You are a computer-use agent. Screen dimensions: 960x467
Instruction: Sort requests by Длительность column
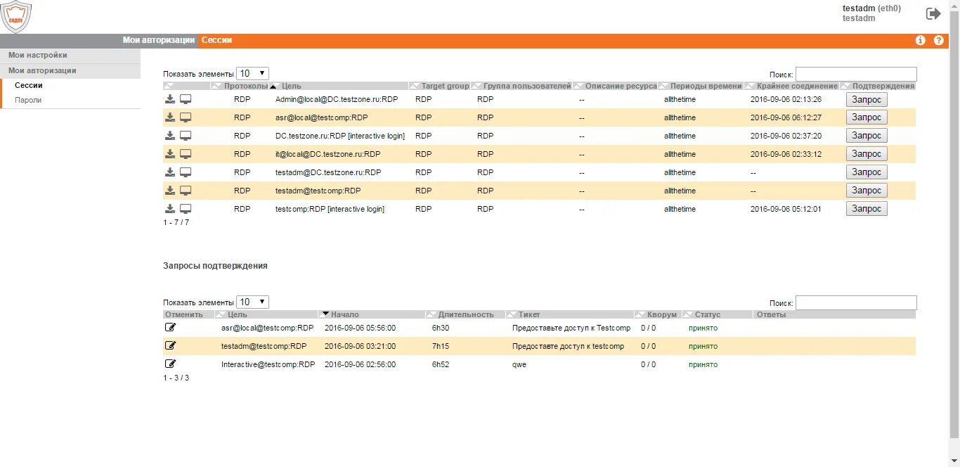click(x=465, y=314)
